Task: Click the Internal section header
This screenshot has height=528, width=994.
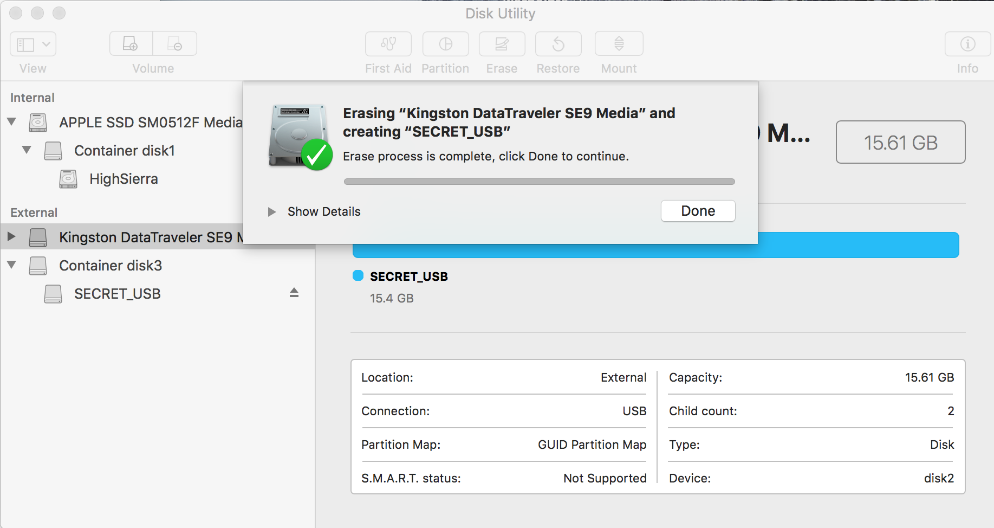Action: [33, 98]
